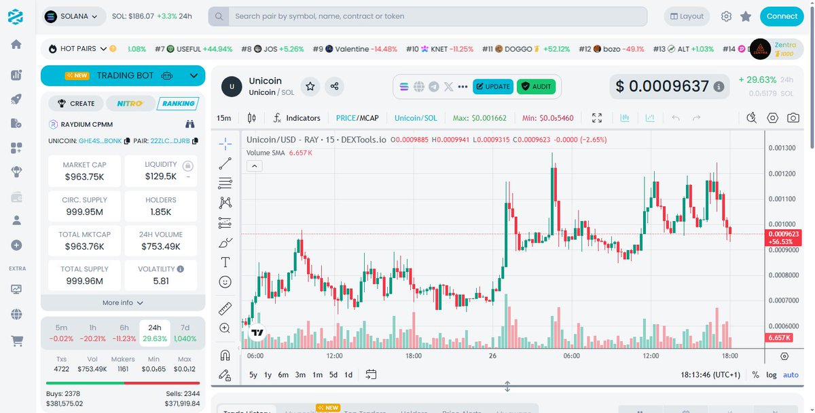Take a chart snapshot with the camera icon

pyautogui.click(x=793, y=118)
